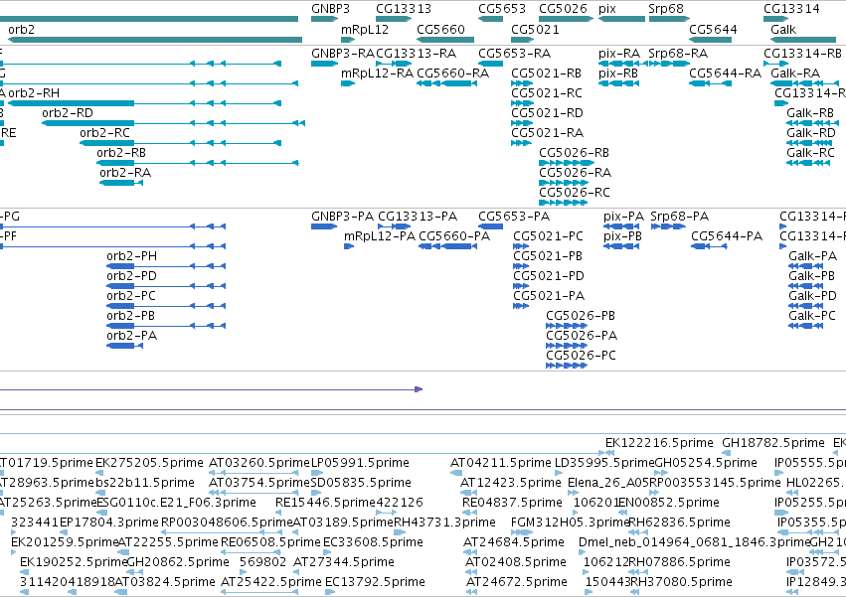
Task: Click transcript pix-RB
Action: tap(618, 73)
